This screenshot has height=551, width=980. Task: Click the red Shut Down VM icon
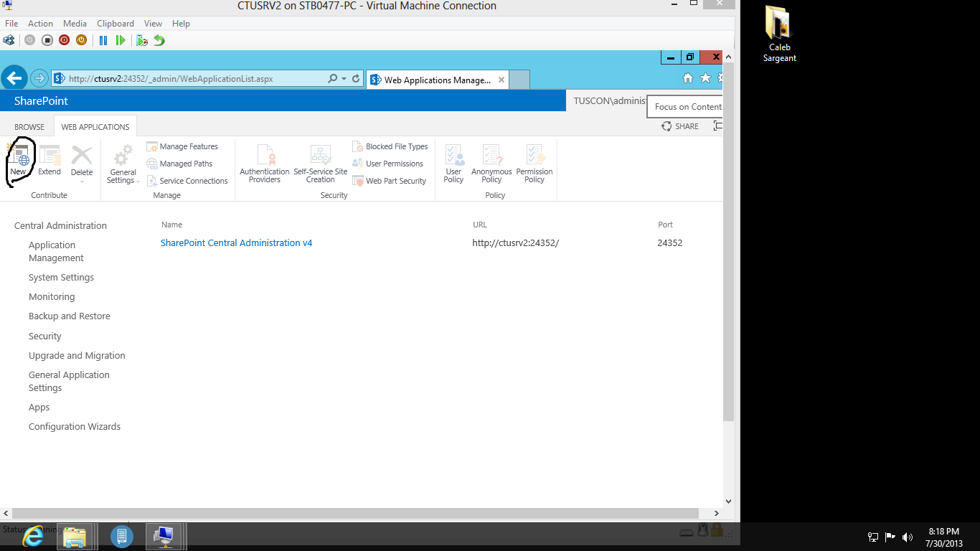click(x=64, y=40)
